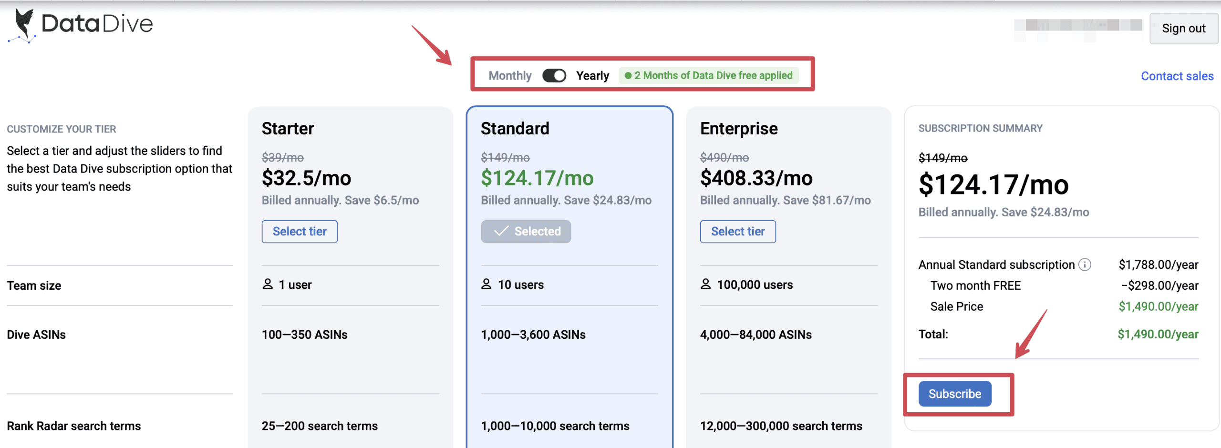This screenshot has height=448, width=1221.
Task: Click the struck-through $39/mo price
Action: click(283, 157)
